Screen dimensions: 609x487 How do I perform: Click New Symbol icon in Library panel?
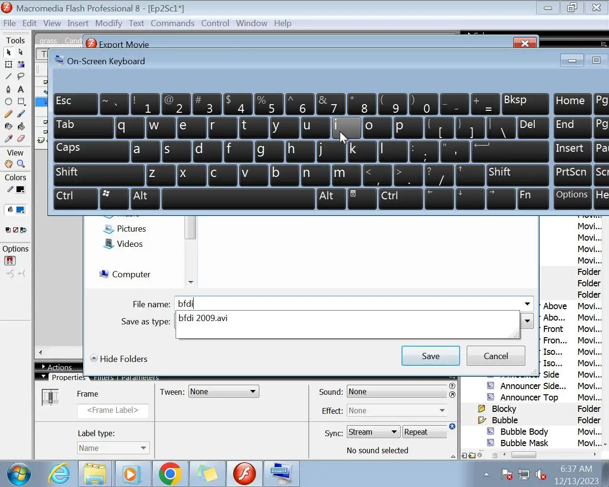tap(464, 455)
